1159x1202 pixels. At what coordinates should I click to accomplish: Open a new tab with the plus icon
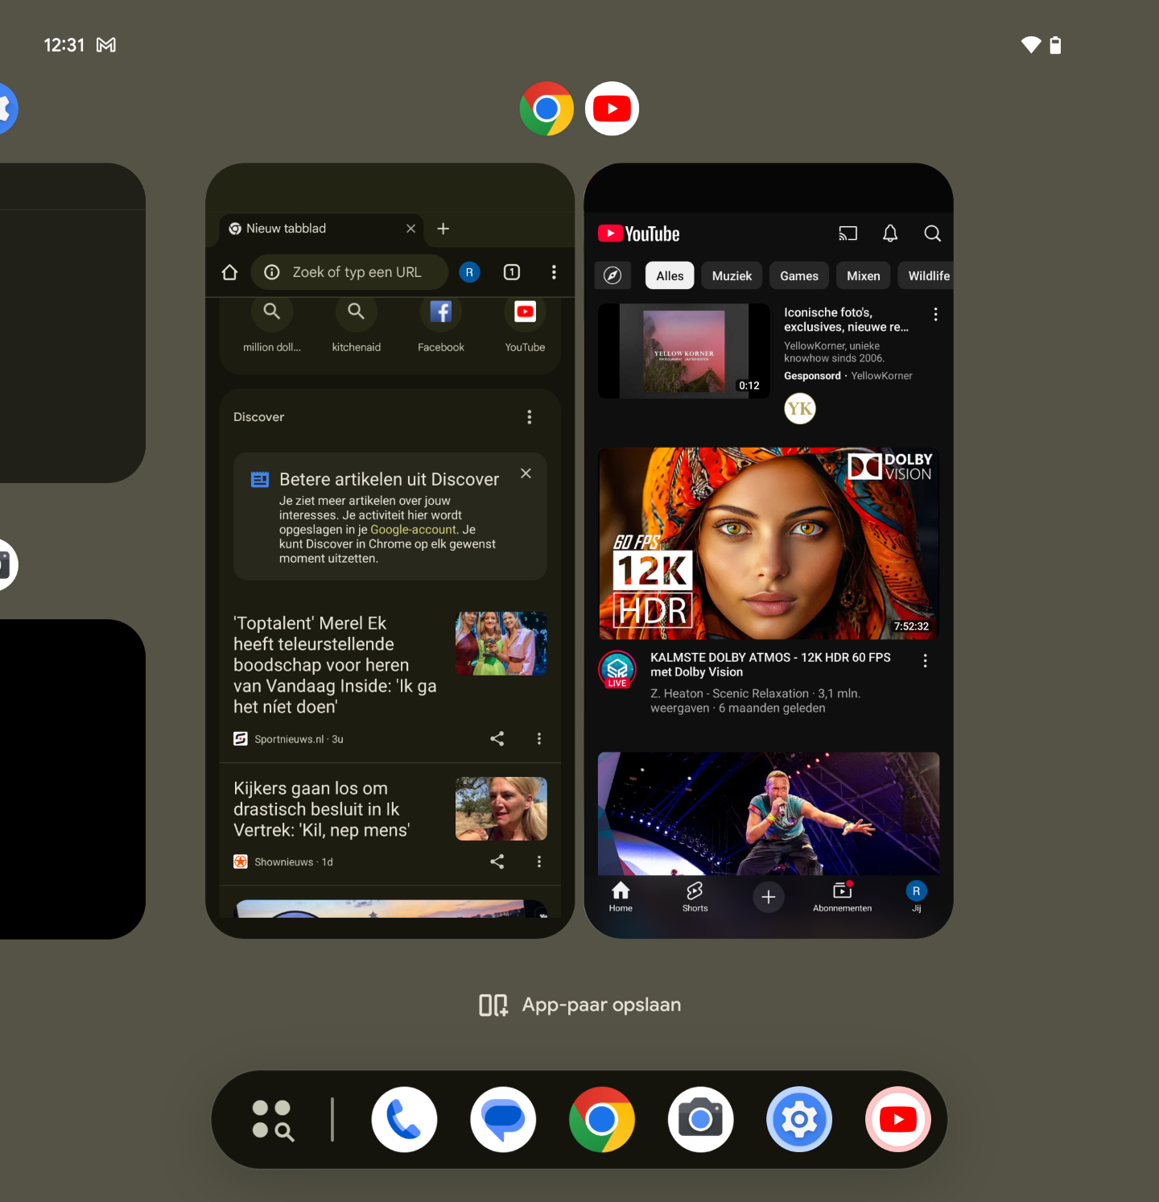click(x=443, y=229)
